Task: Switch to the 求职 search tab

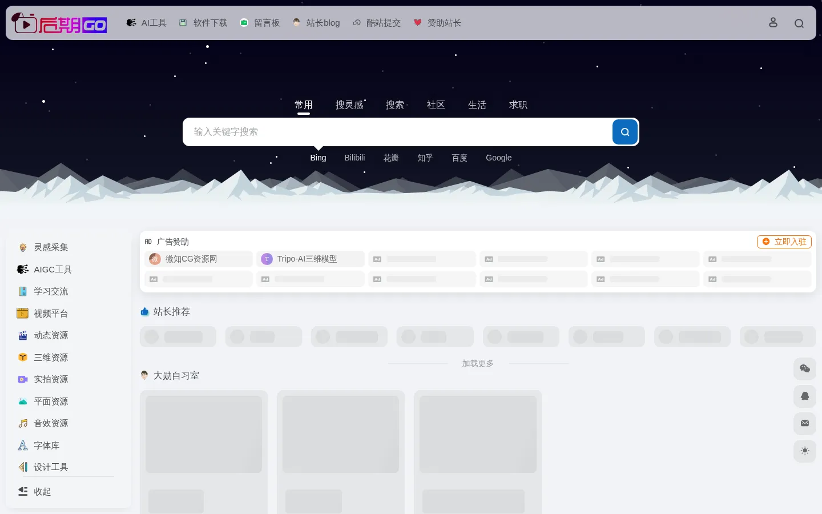Action: click(x=518, y=105)
